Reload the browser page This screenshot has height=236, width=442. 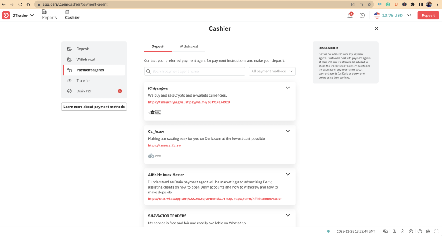[20, 4]
